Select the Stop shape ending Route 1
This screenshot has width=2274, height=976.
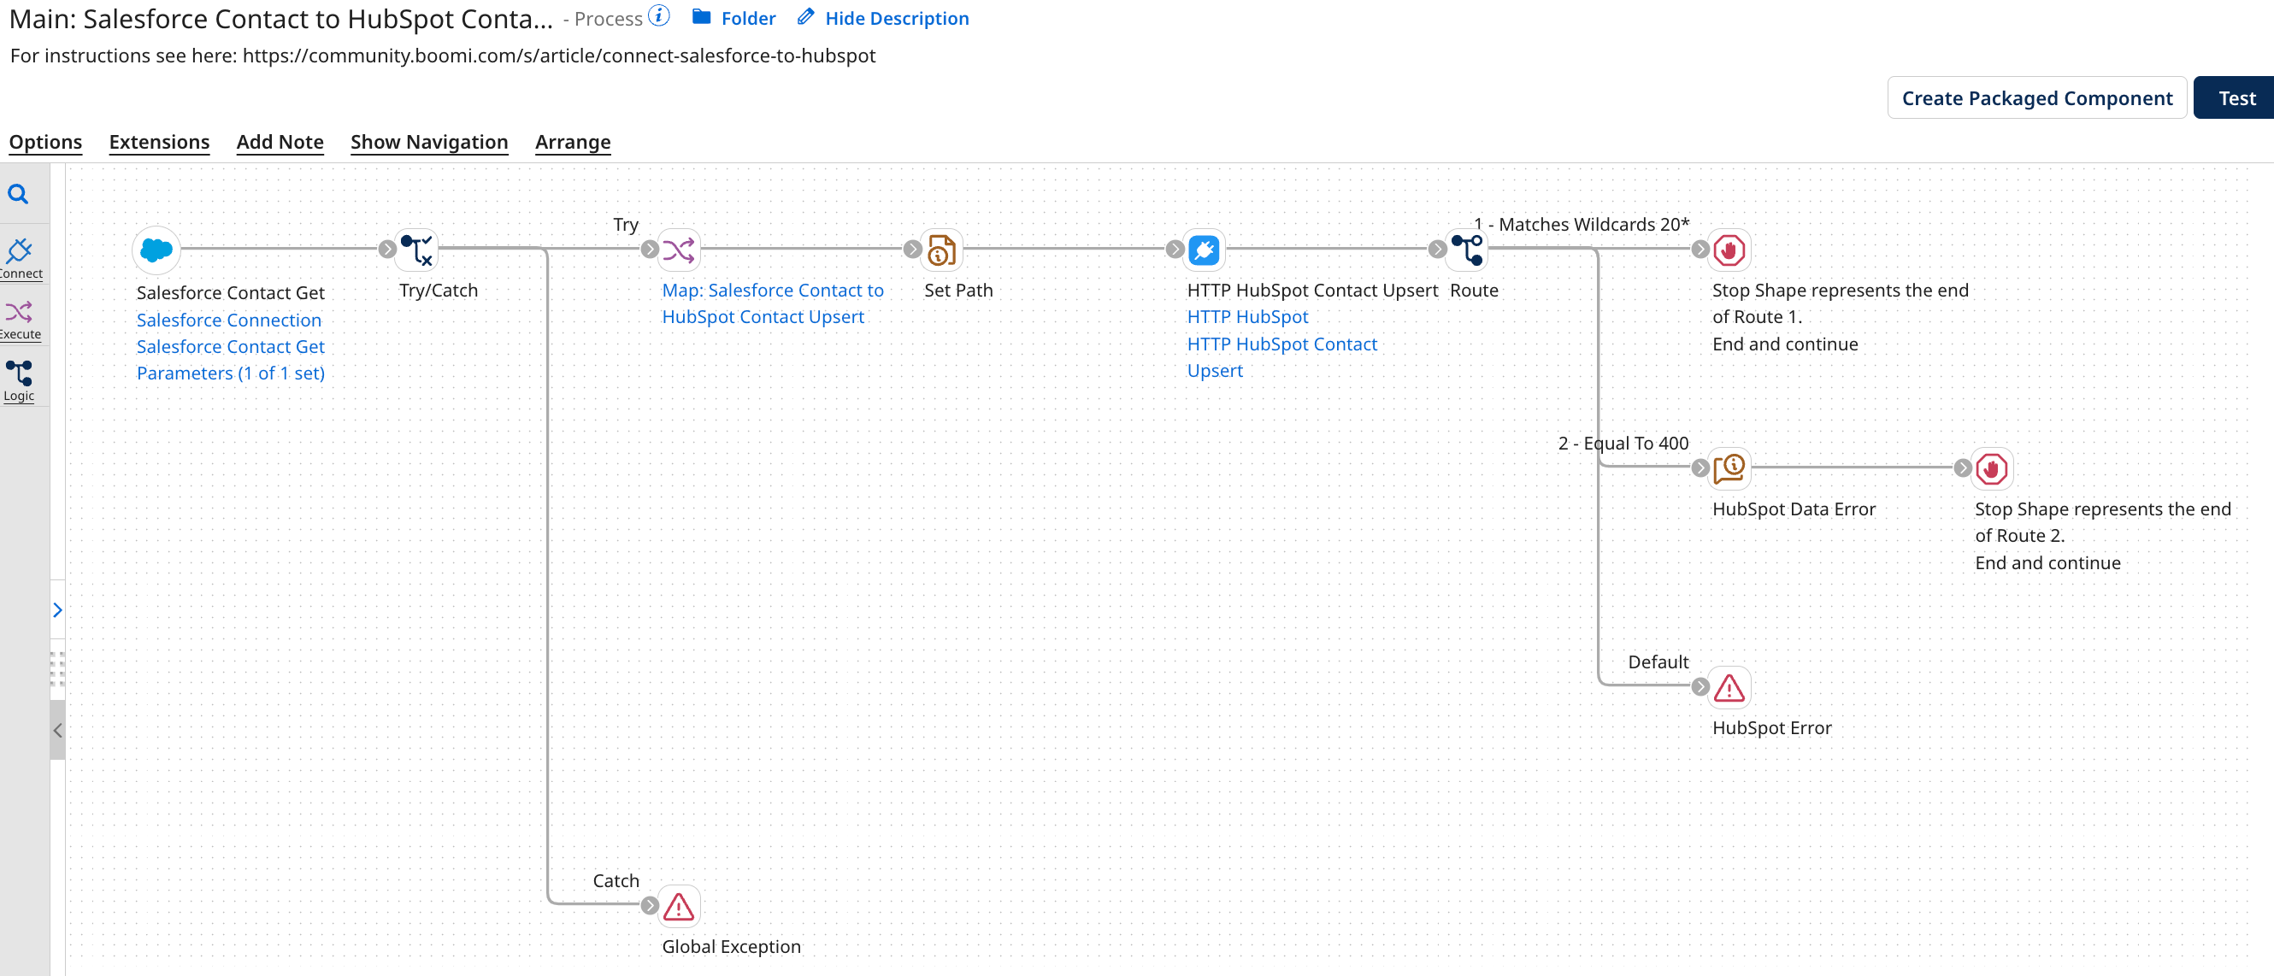1729,250
